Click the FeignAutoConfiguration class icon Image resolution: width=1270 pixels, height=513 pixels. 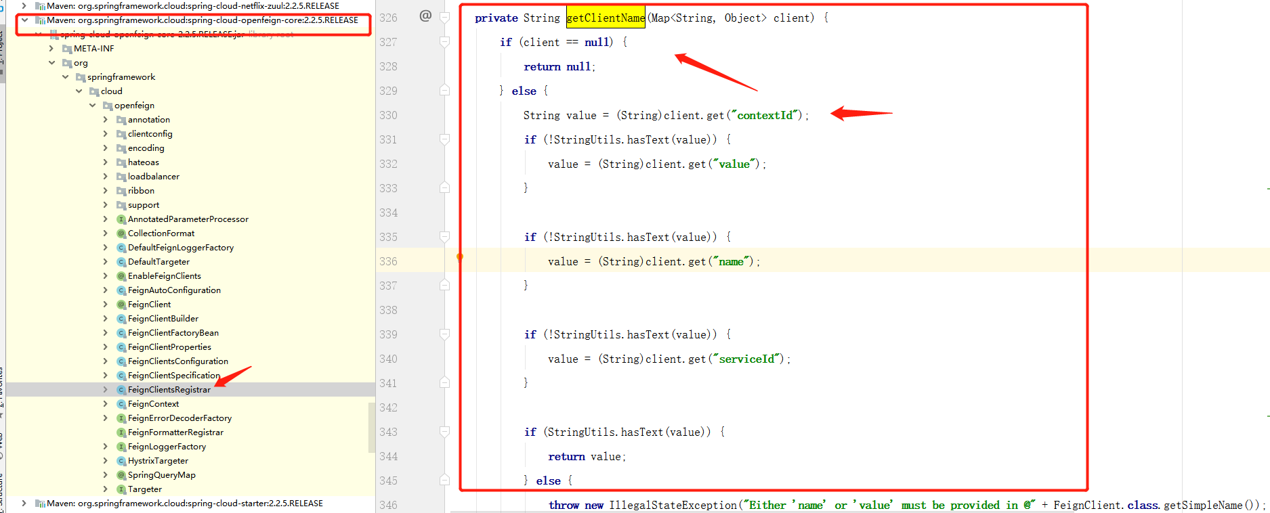click(x=121, y=290)
